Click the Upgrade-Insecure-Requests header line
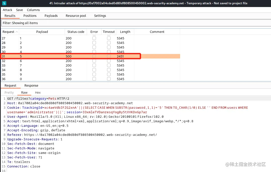This screenshot has height=172, width=271. pos(35,139)
